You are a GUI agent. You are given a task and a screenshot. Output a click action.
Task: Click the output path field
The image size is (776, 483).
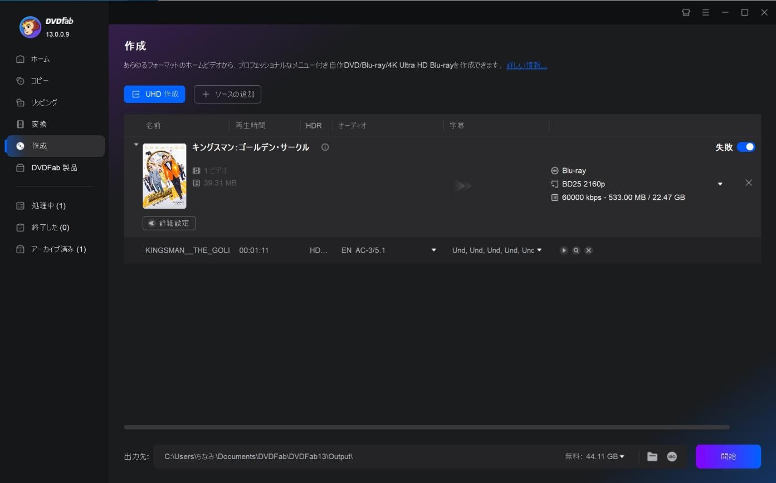[x=357, y=456]
